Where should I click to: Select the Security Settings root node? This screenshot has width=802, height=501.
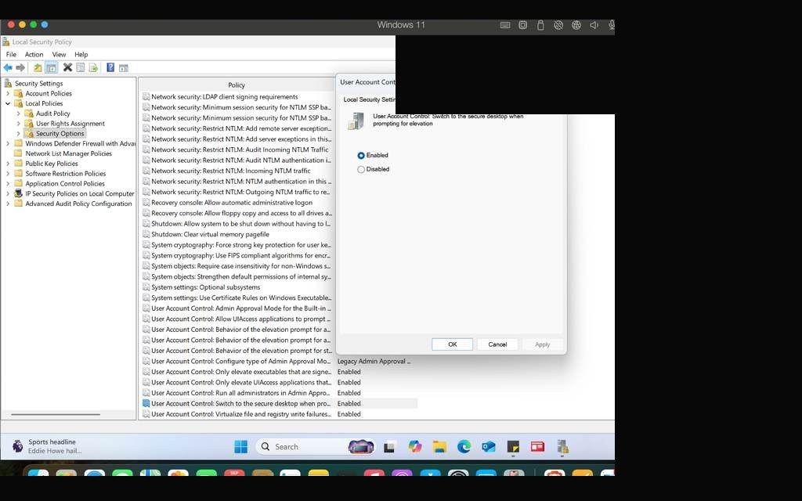39,83
